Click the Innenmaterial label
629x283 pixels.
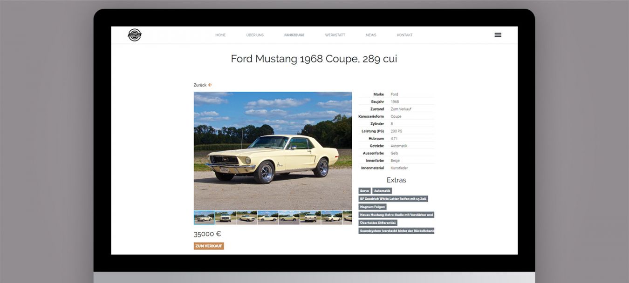373,168
